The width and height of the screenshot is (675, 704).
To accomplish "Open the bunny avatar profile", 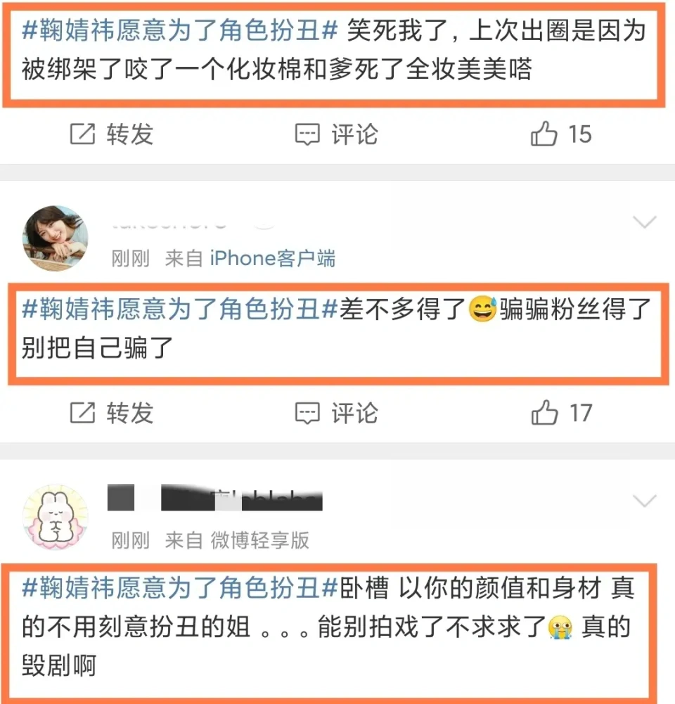I will click(56, 517).
